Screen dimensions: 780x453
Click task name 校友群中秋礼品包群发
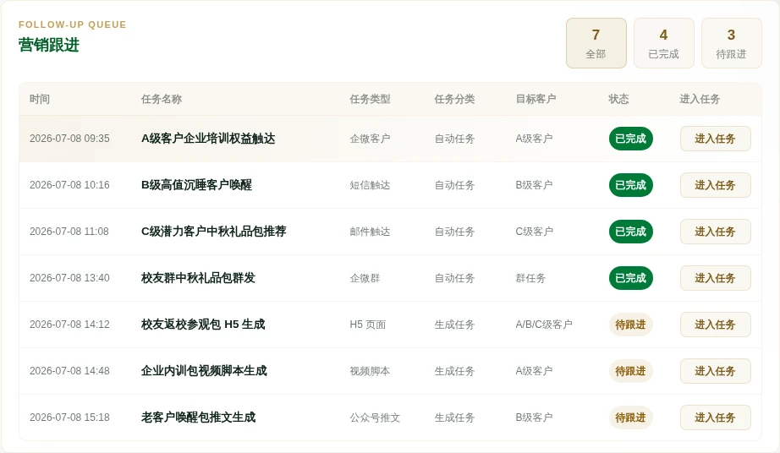(198, 278)
